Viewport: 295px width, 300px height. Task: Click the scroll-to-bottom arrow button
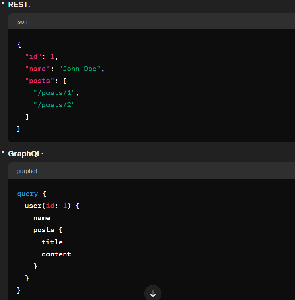(x=153, y=293)
